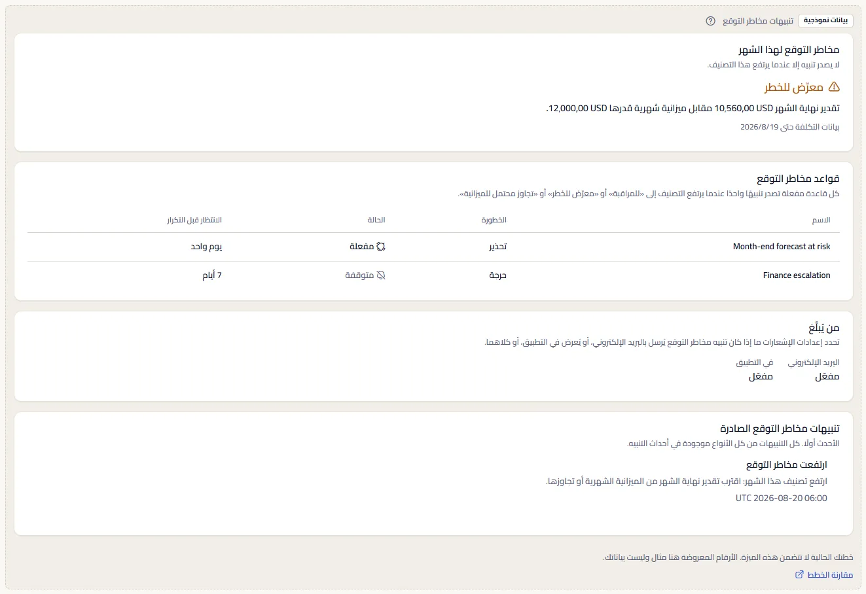
Task: Click the severity value تحذير
Action: coord(497,247)
